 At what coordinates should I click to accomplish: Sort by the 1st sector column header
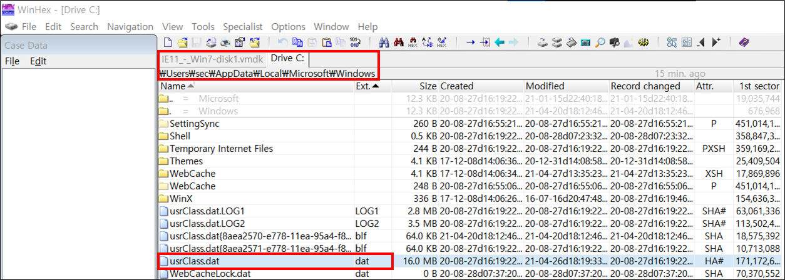pyautogui.click(x=759, y=86)
